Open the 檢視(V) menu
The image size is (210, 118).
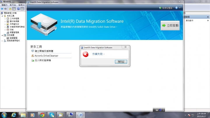(x=21, y=5)
